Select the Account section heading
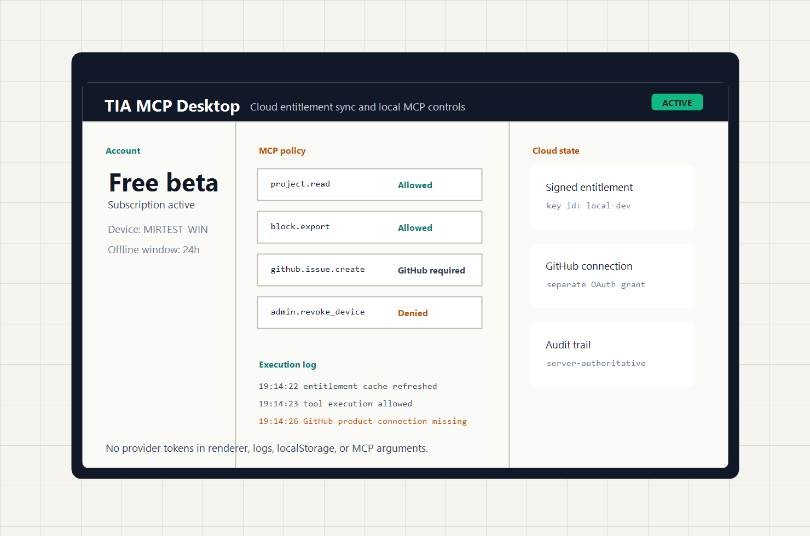Screen dimensions: 810x536 pos(123,151)
